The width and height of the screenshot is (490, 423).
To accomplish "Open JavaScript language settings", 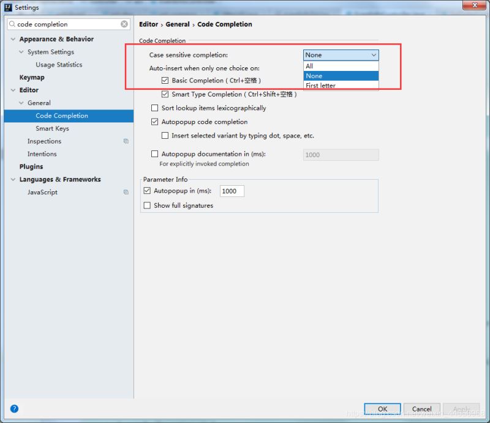I will [x=42, y=192].
